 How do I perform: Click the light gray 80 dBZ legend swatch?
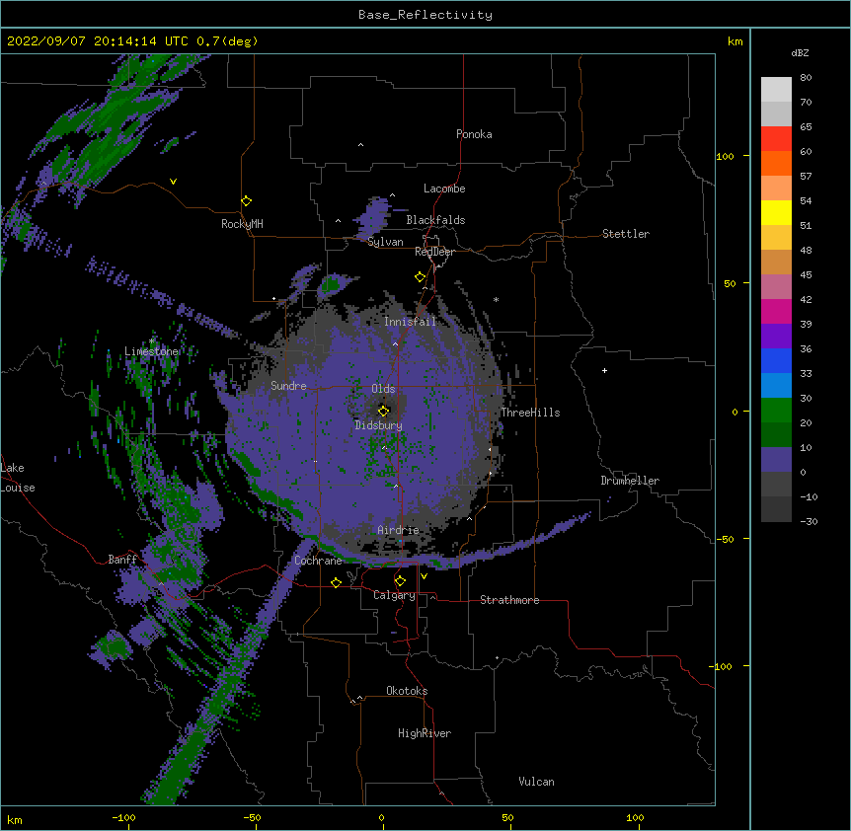click(776, 89)
